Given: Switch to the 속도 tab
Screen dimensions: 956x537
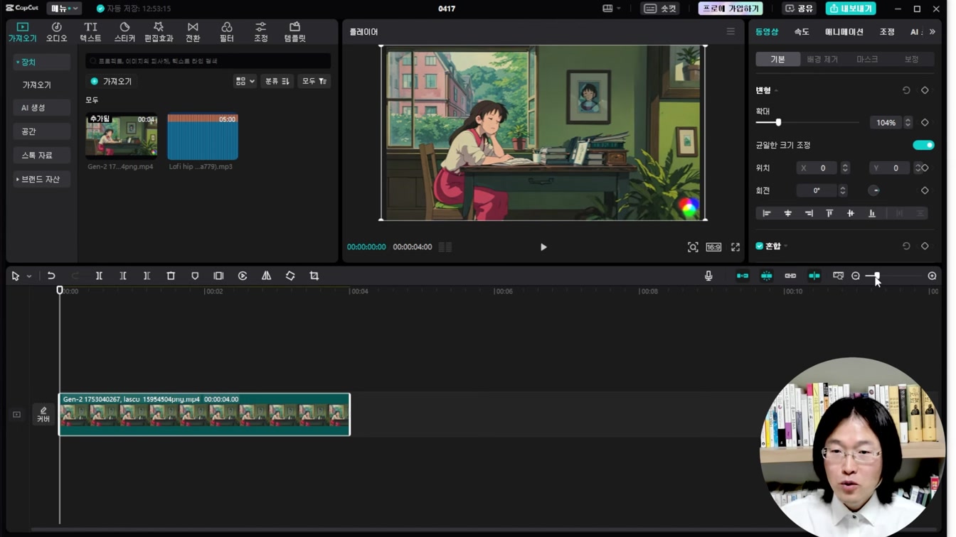Looking at the screenshot, I should 802,32.
